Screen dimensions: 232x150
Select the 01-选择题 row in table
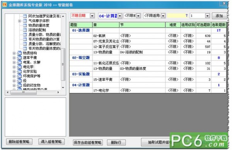pyautogui.click(x=148, y=30)
